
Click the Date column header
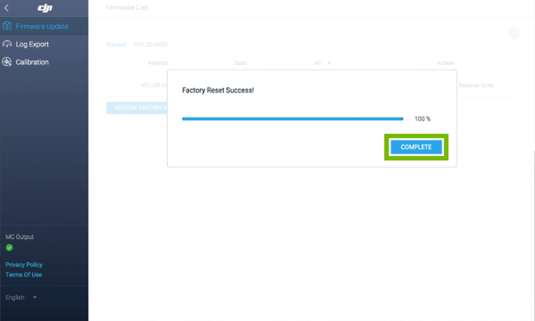click(x=240, y=62)
